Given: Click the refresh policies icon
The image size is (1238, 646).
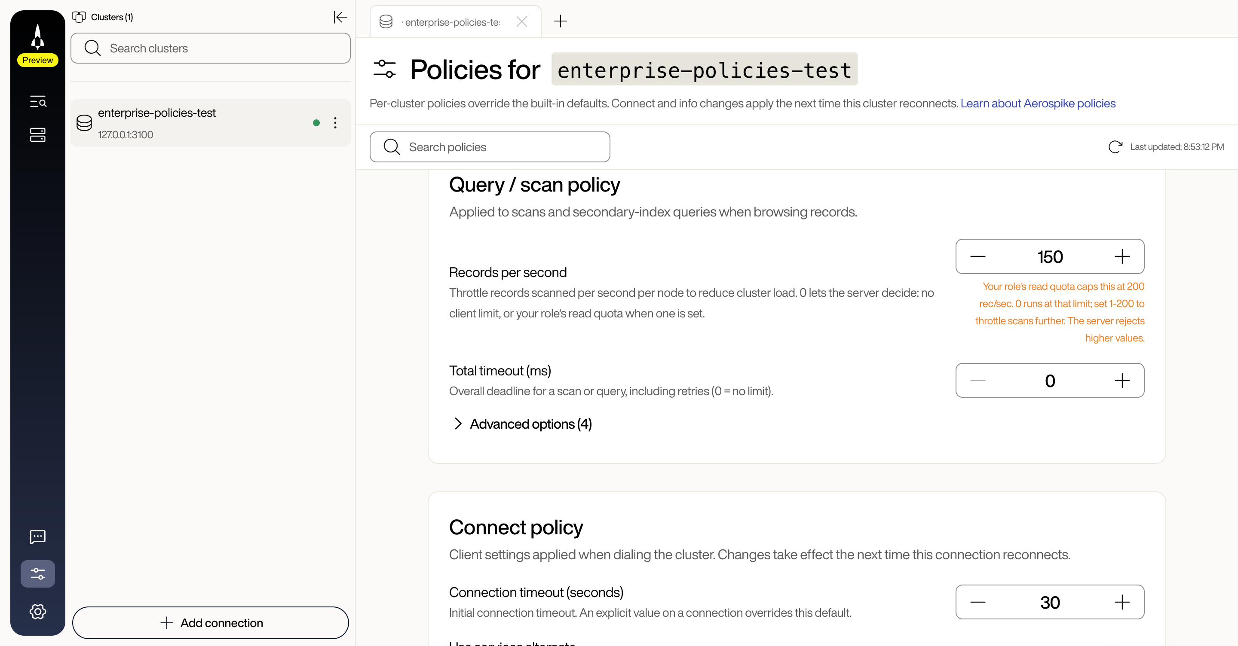Looking at the screenshot, I should click(1115, 147).
